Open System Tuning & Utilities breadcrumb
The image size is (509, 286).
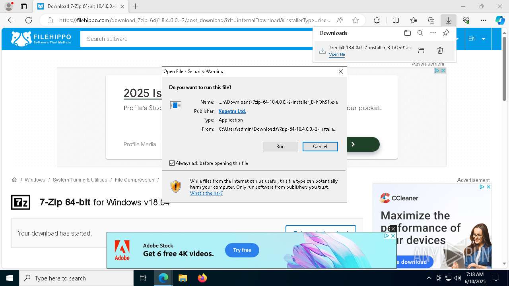click(x=80, y=180)
